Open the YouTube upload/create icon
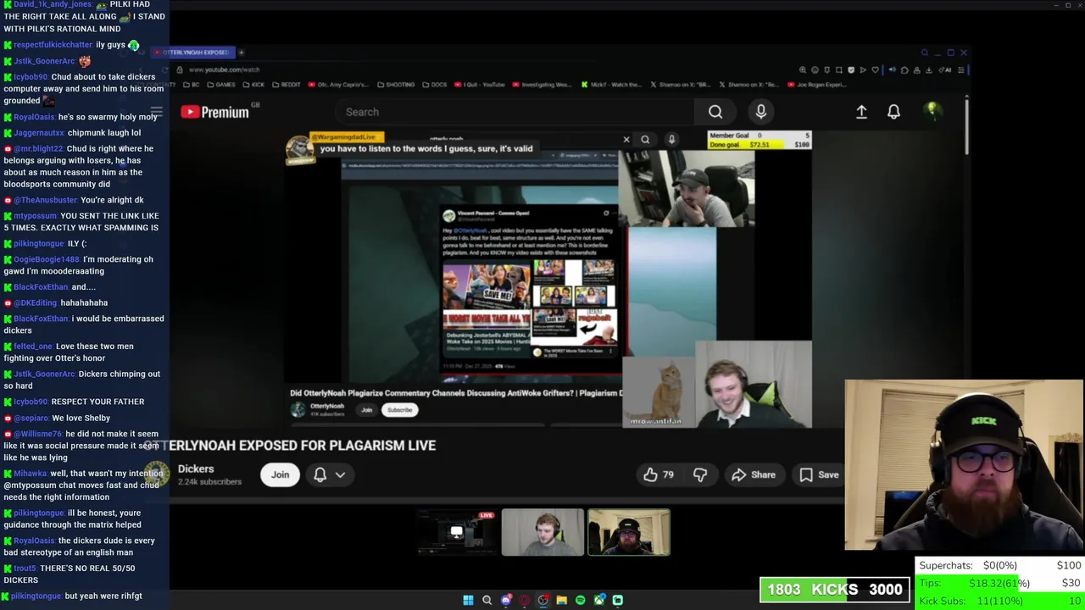The image size is (1085, 610). [x=861, y=112]
